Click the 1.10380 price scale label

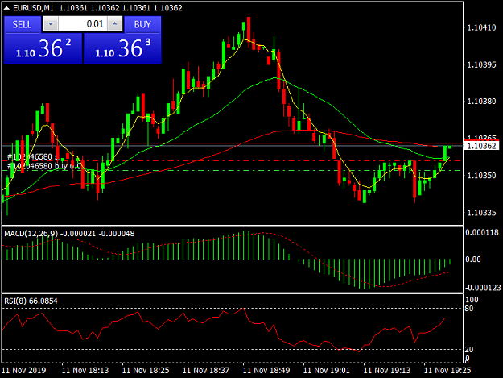tap(481, 102)
